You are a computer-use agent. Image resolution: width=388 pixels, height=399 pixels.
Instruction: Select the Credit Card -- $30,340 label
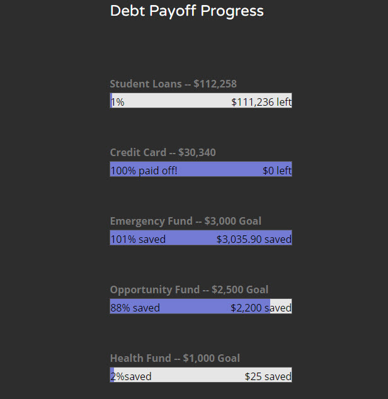pos(163,152)
